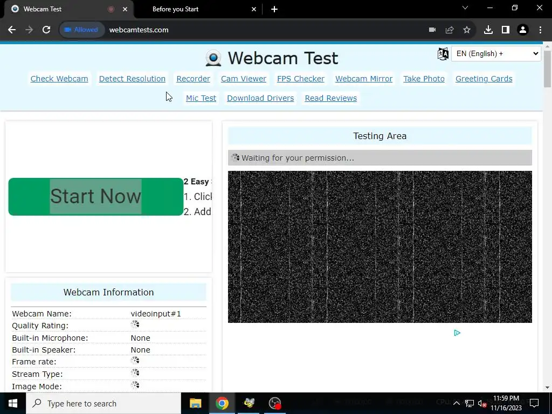Viewport: 552px width, 414px height.
Task: Open a new browser tab
Action: tap(274, 10)
